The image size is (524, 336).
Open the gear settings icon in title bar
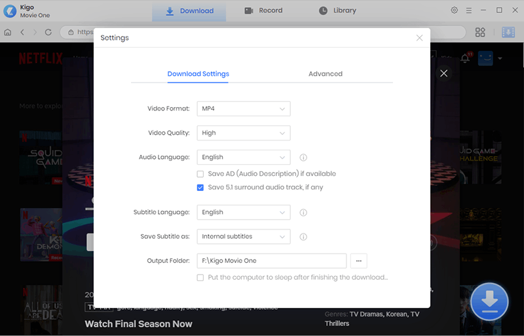[454, 10]
